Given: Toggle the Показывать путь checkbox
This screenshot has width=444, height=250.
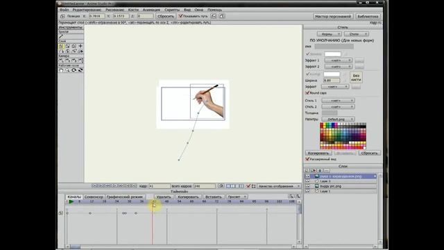Looking at the screenshot, I should (180, 16).
